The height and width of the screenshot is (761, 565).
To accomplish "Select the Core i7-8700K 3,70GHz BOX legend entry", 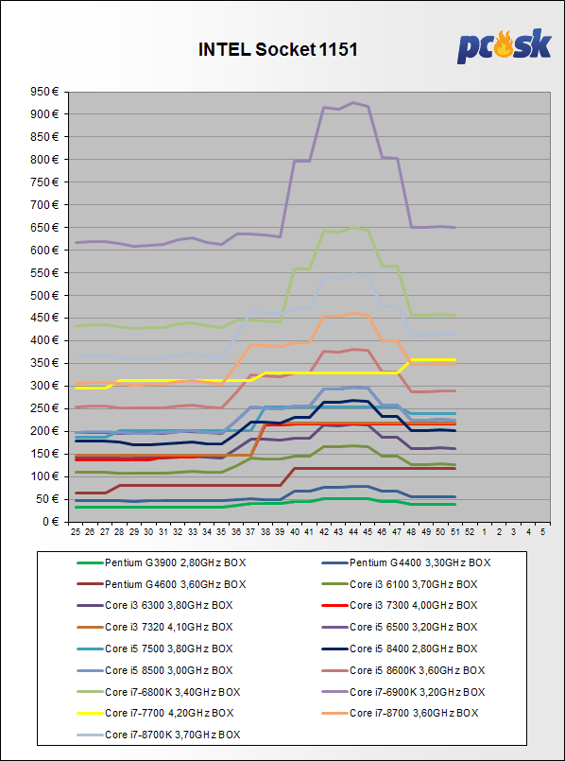I will point(159,735).
